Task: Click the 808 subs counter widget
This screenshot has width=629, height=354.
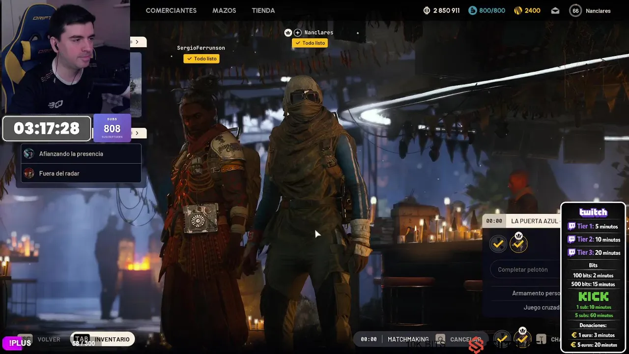Action: point(112,129)
